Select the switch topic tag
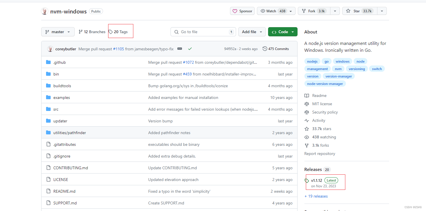The height and width of the screenshot is (211, 426). 377,69
